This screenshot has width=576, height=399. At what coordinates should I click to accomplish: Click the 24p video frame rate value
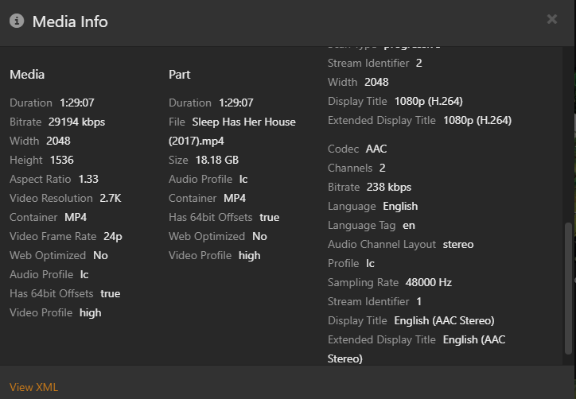113,236
